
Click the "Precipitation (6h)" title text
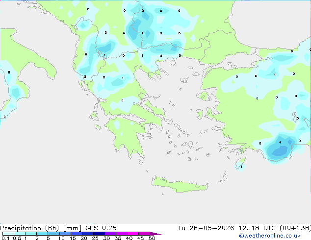[x=29, y=228]
